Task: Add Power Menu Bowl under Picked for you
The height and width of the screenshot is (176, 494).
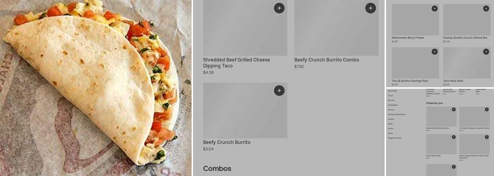Action: pos(454,137)
